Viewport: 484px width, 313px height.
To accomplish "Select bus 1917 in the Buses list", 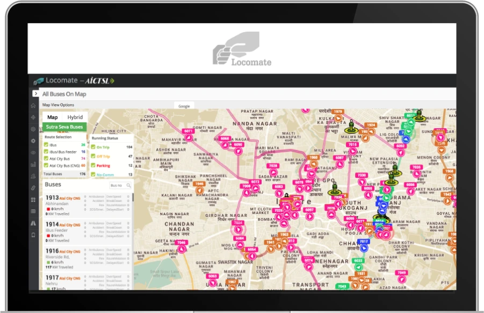I will [x=88, y=281].
